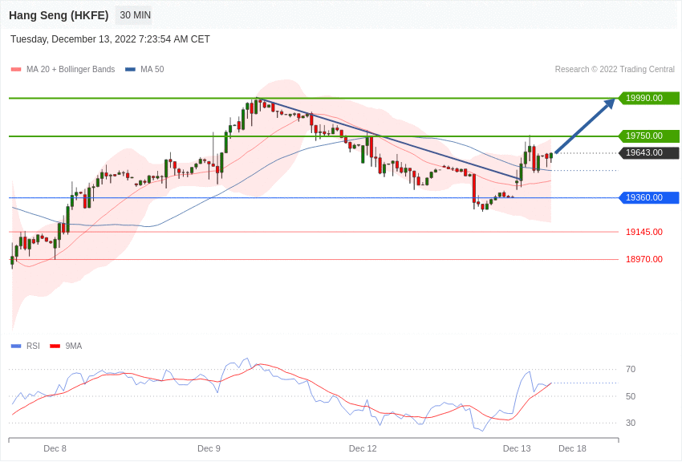Click the RSI 70 level label
Screen dimensions: 682x462
[630, 370]
